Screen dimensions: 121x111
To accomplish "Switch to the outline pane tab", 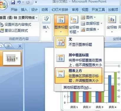I will (9, 46).
